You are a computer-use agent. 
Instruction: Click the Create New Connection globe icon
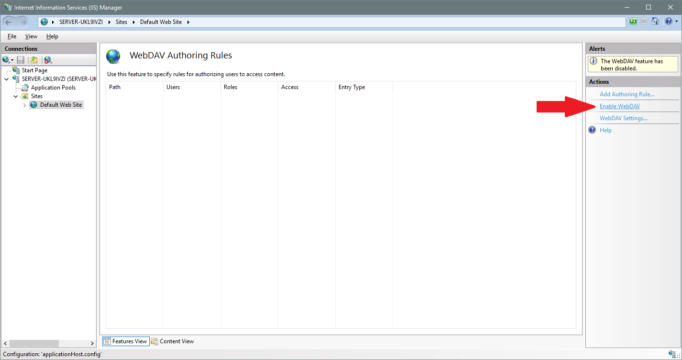(x=6, y=60)
